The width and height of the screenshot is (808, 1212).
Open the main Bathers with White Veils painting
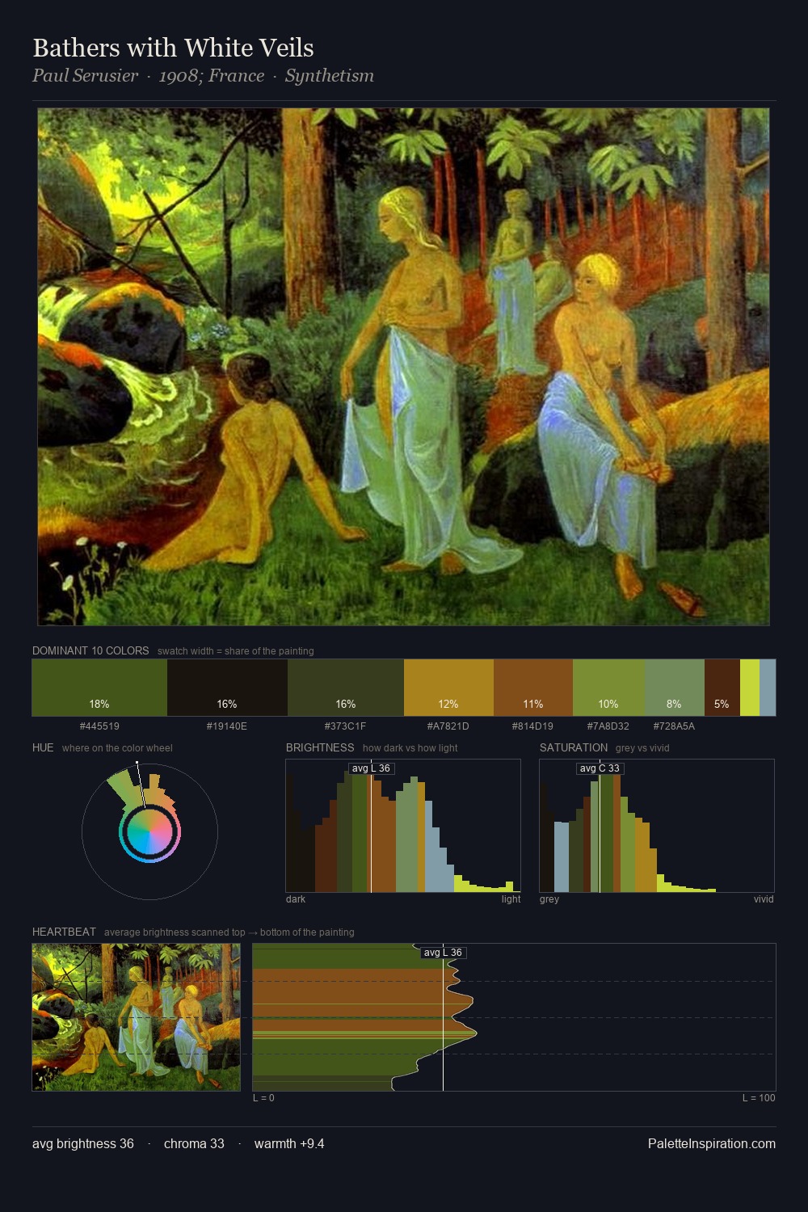(403, 367)
